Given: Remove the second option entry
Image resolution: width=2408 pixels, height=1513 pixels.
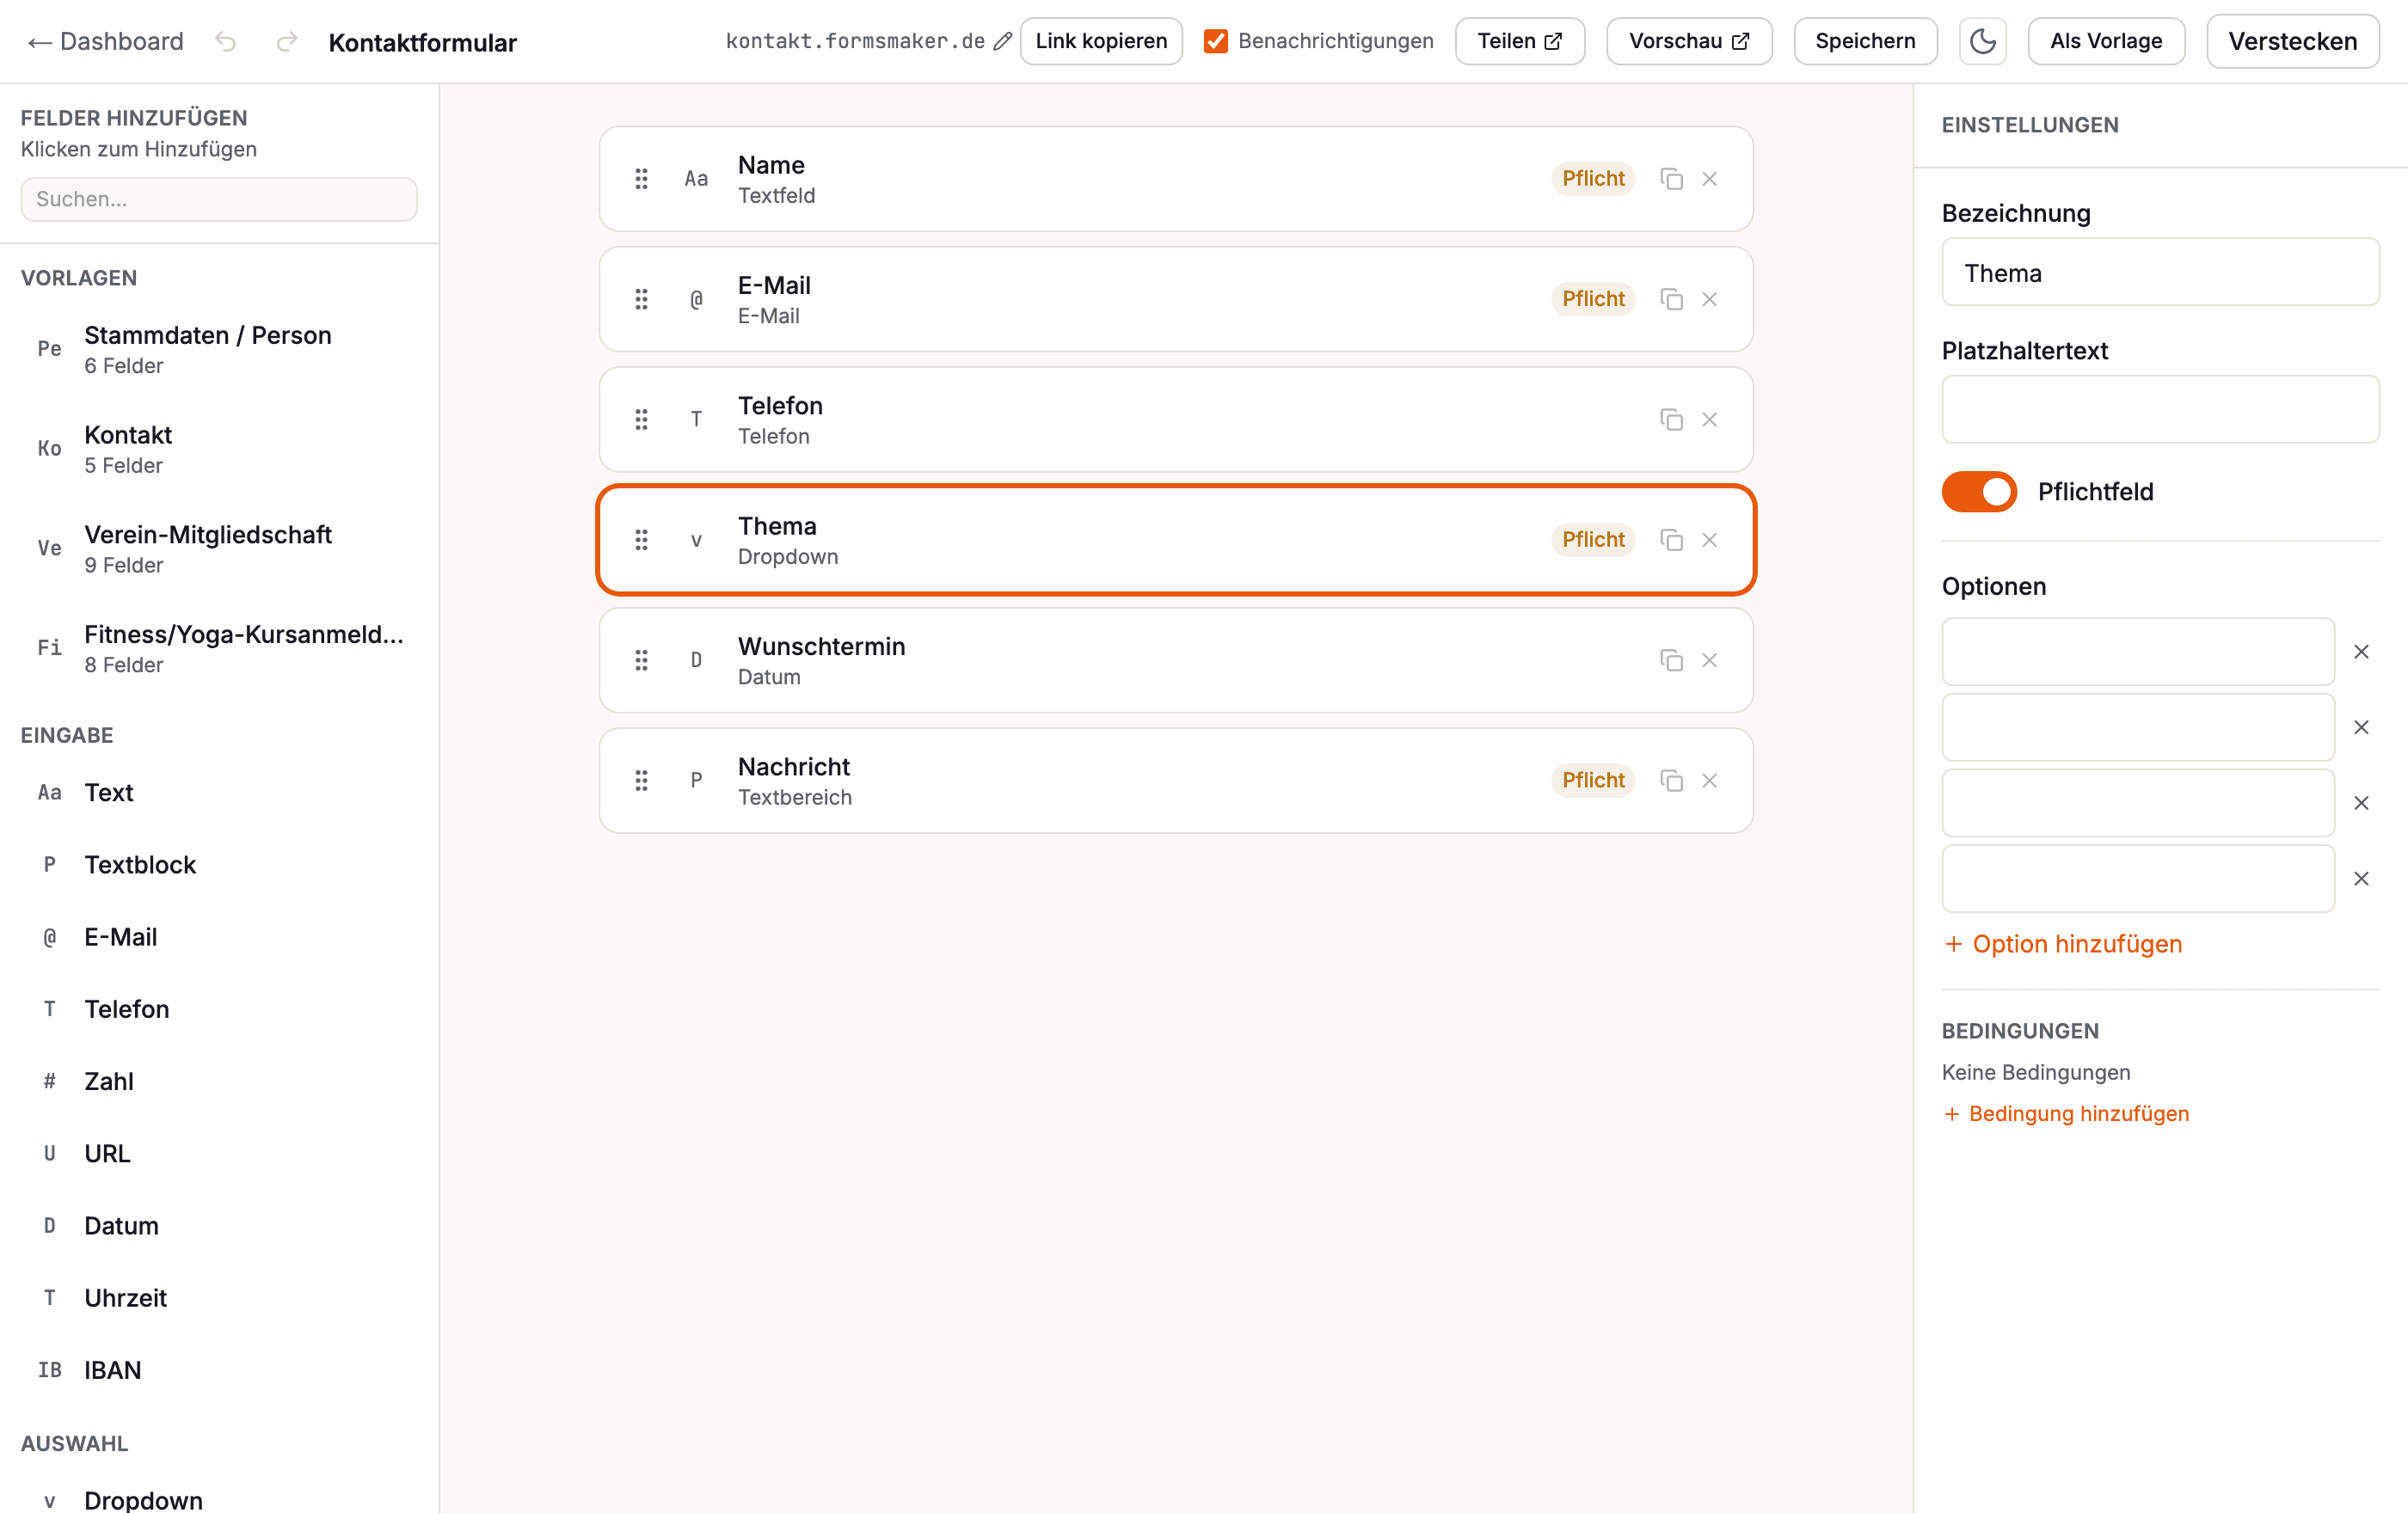Looking at the screenshot, I should pos(2361,727).
